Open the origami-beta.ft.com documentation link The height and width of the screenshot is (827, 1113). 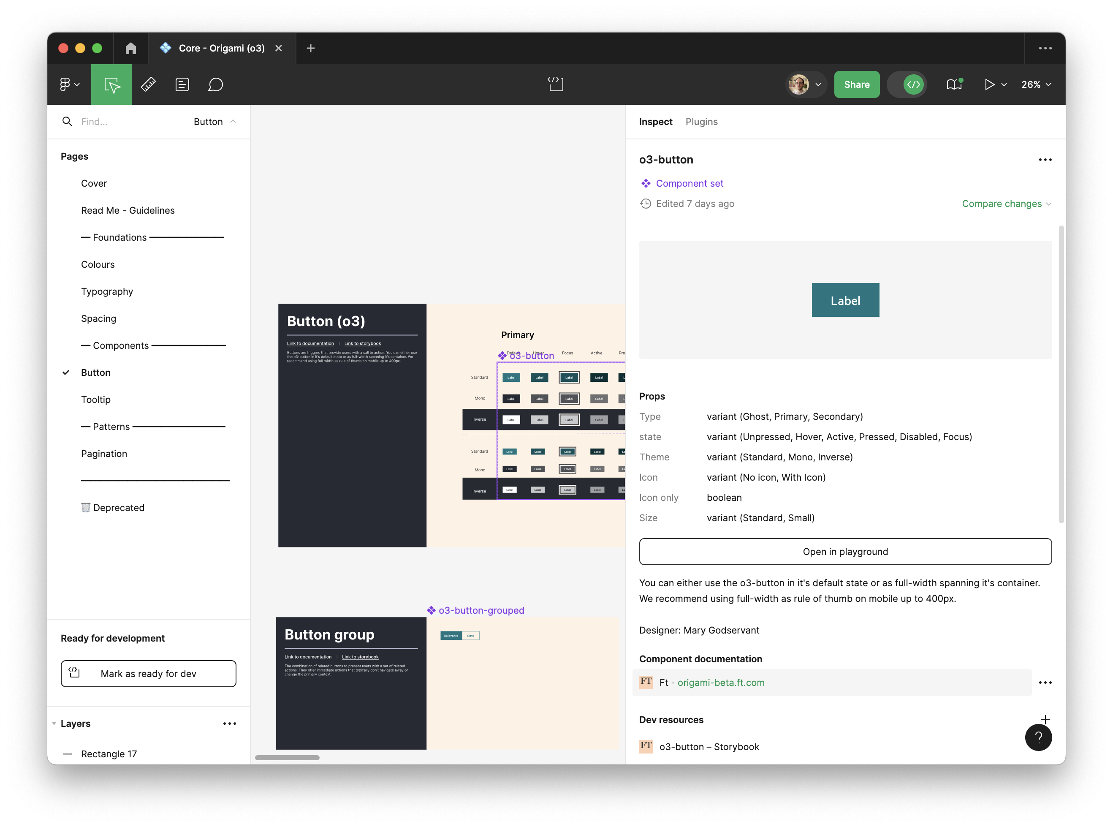pyautogui.click(x=721, y=682)
